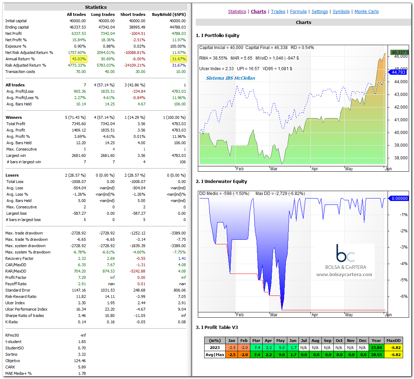The image size is (414, 379).
Task: Click the 2023 Year cell 15.84
Action: (x=377, y=348)
